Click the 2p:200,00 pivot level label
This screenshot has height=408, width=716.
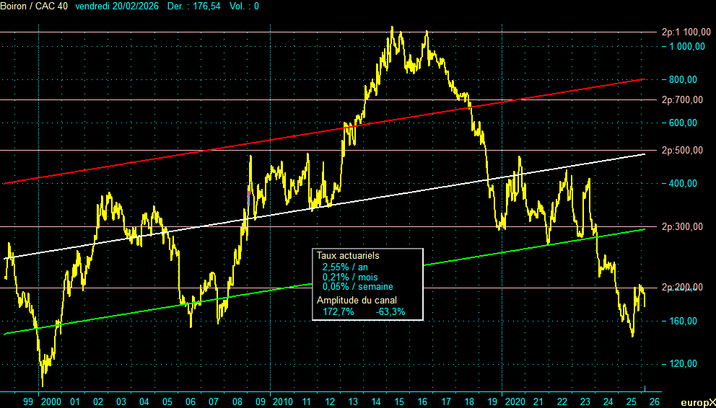click(x=682, y=288)
